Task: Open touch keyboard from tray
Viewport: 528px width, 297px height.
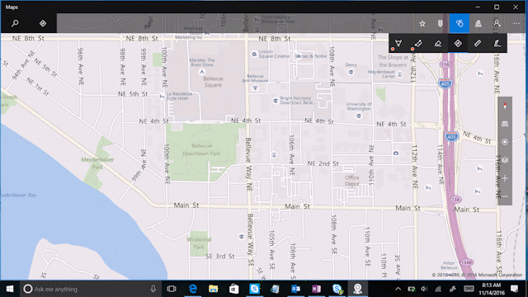Action: 469,289
